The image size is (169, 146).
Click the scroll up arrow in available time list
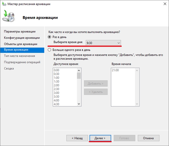pos(79,70)
